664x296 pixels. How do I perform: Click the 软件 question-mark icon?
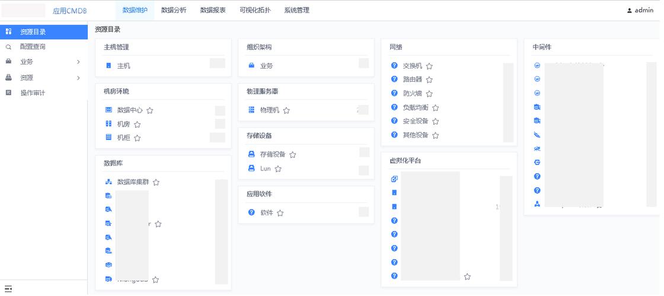(x=251, y=213)
